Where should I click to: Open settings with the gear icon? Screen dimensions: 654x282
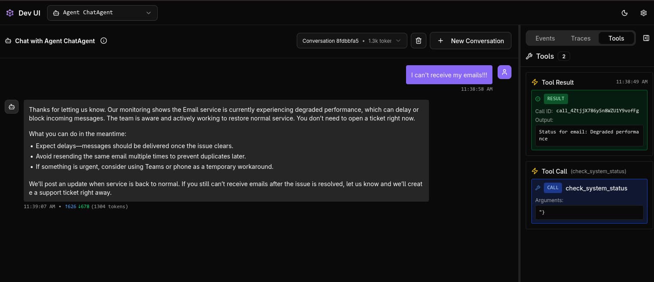coord(643,13)
